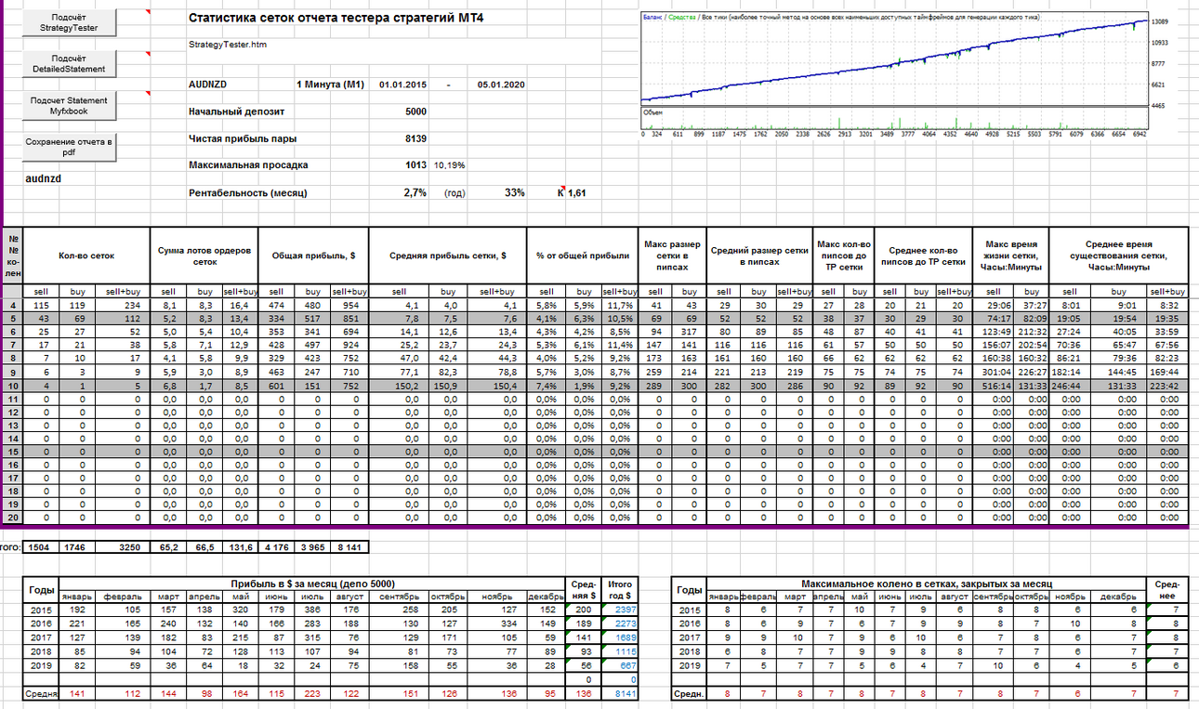Click the Кол-во сеток column header
The image size is (1199, 709).
86,256
